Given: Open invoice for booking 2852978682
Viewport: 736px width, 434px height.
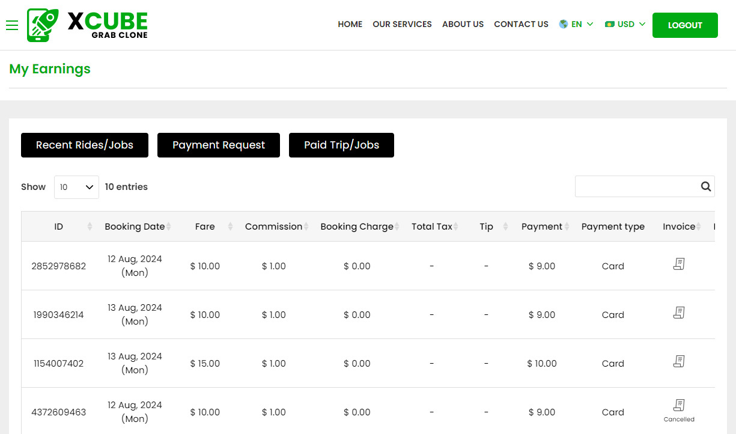Looking at the screenshot, I should pos(679,264).
